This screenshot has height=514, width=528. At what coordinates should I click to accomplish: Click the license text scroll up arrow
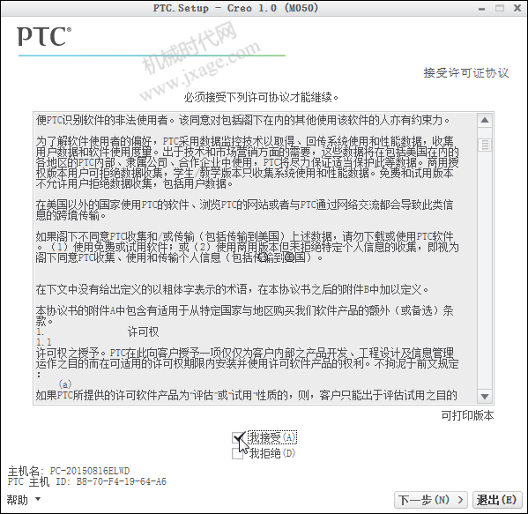[x=485, y=120]
